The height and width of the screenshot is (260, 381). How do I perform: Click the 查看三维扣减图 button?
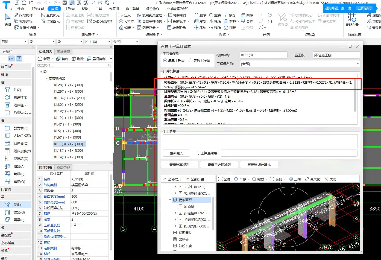point(219,165)
